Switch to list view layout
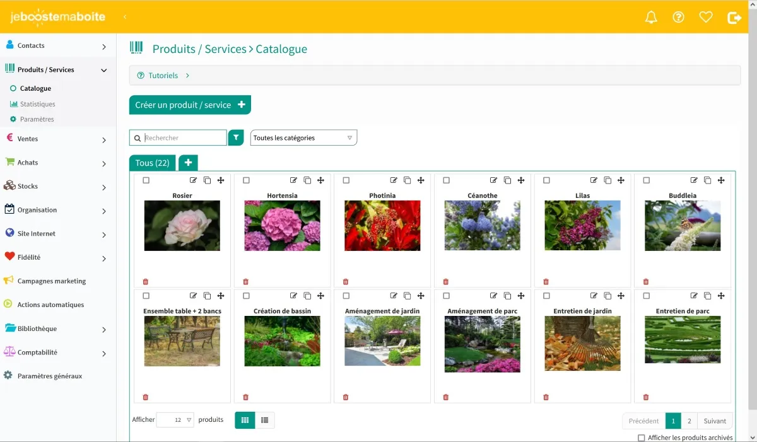The height and width of the screenshot is (442, 757). pos(265,420)
